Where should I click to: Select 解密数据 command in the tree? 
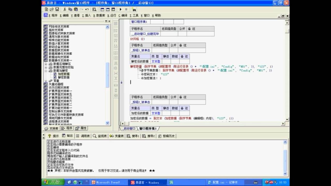coord(64,77)
